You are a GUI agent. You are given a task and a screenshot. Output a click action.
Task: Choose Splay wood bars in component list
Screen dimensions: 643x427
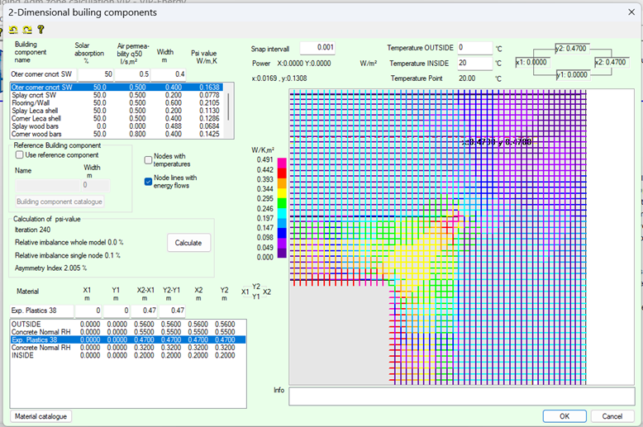(x=36, y=126)
